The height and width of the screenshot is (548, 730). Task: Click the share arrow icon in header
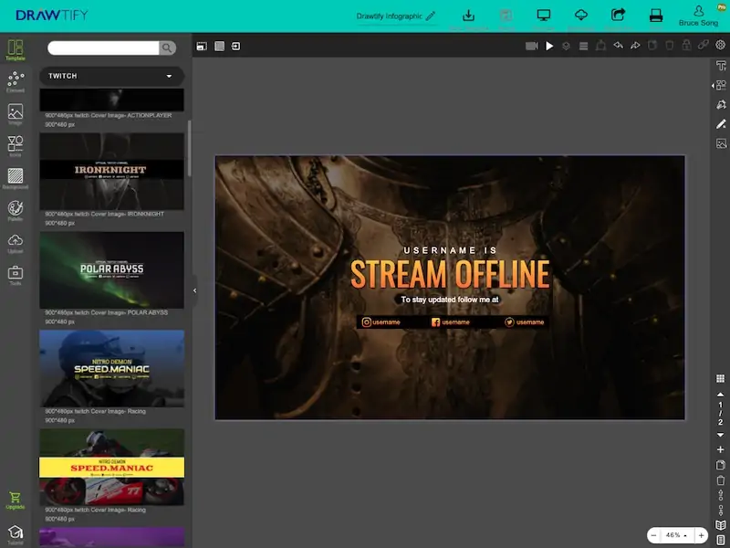[618, 15]
